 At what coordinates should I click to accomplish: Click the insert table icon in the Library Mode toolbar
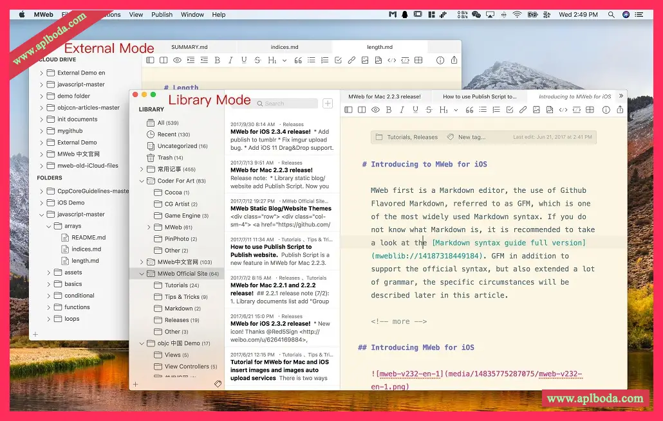tap(590, 110)
